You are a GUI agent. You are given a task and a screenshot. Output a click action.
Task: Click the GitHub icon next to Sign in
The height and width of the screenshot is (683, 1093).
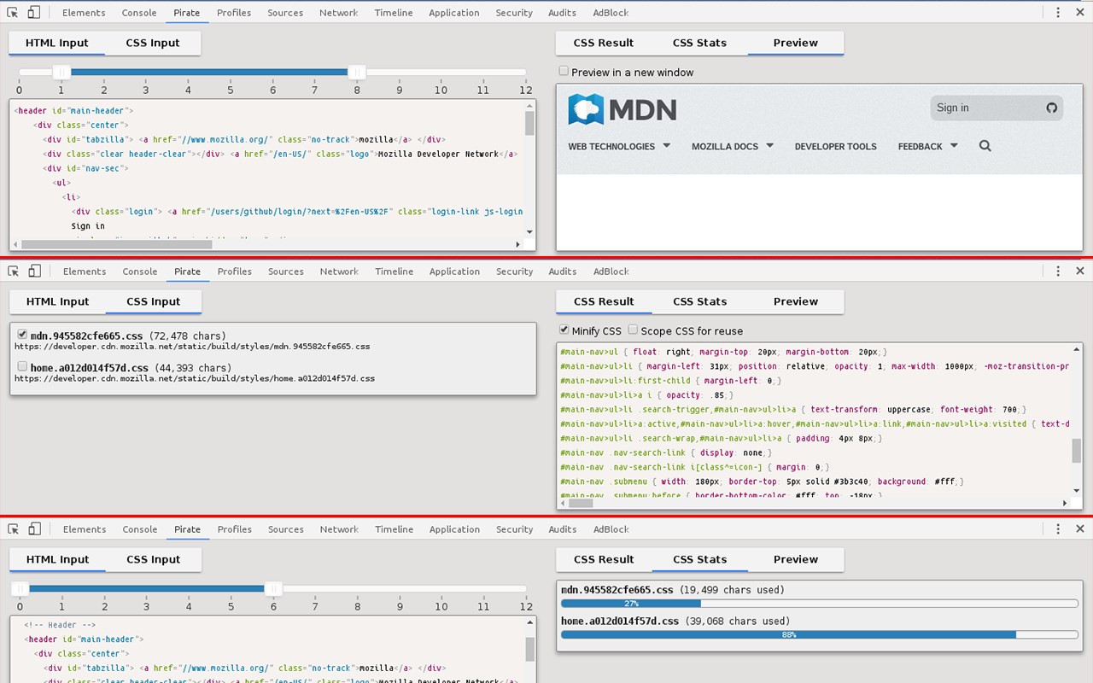(1052, 108)
